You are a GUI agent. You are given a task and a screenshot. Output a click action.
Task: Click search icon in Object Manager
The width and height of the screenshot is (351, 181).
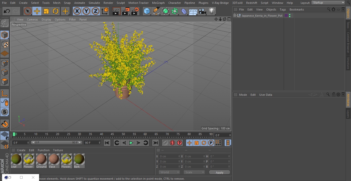coord(328,9)
